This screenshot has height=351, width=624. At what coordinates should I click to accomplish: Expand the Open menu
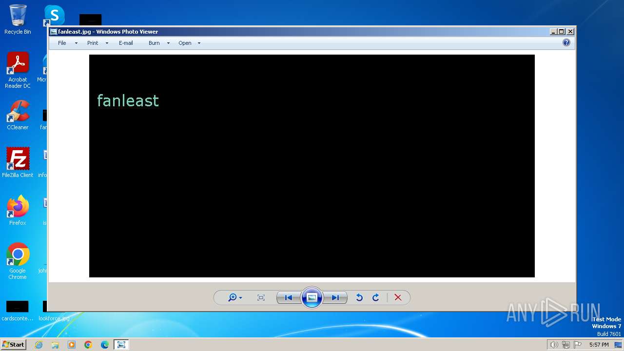[x=185, y=43]
